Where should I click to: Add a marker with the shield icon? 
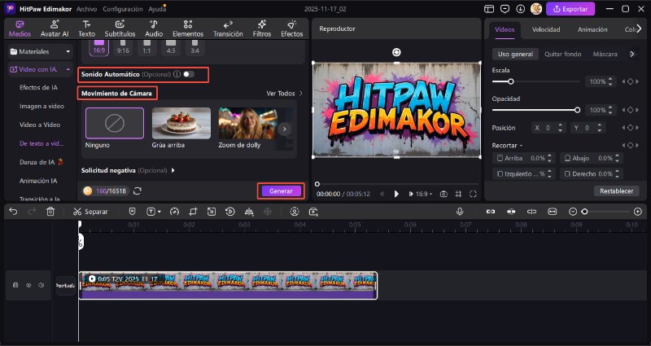(x=132, y=212)
